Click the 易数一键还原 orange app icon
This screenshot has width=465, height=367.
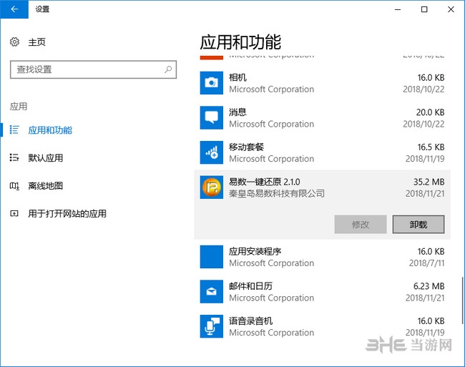point(212,187)
